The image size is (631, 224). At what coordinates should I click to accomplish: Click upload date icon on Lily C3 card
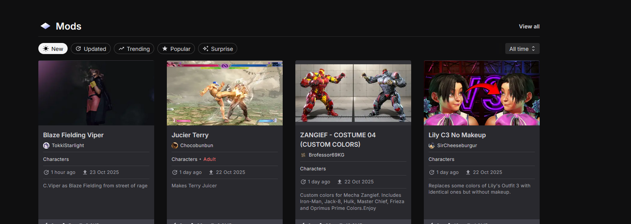(468, 172)
